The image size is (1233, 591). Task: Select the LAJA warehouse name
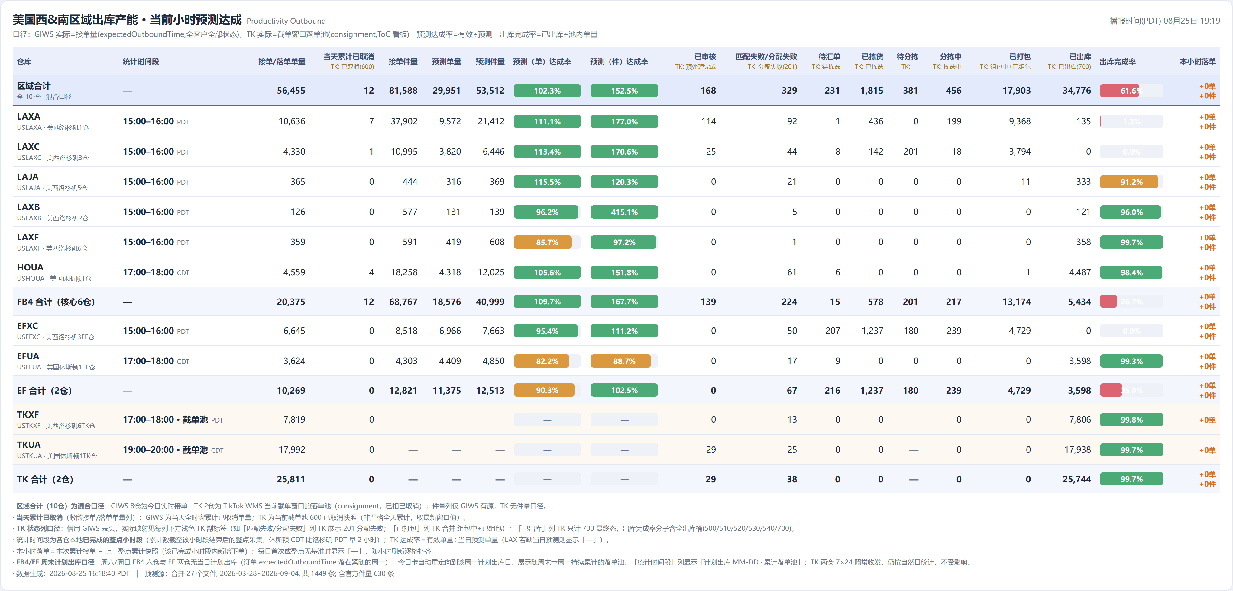click(x=28, y=177)
